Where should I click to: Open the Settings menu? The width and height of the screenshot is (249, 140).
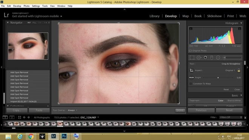[36, 6]
